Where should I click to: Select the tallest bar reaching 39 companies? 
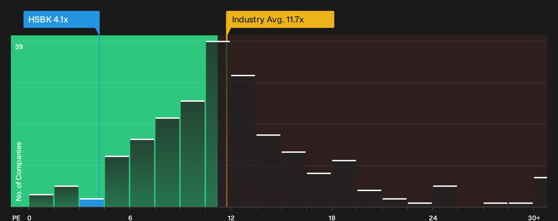(218, 124)
